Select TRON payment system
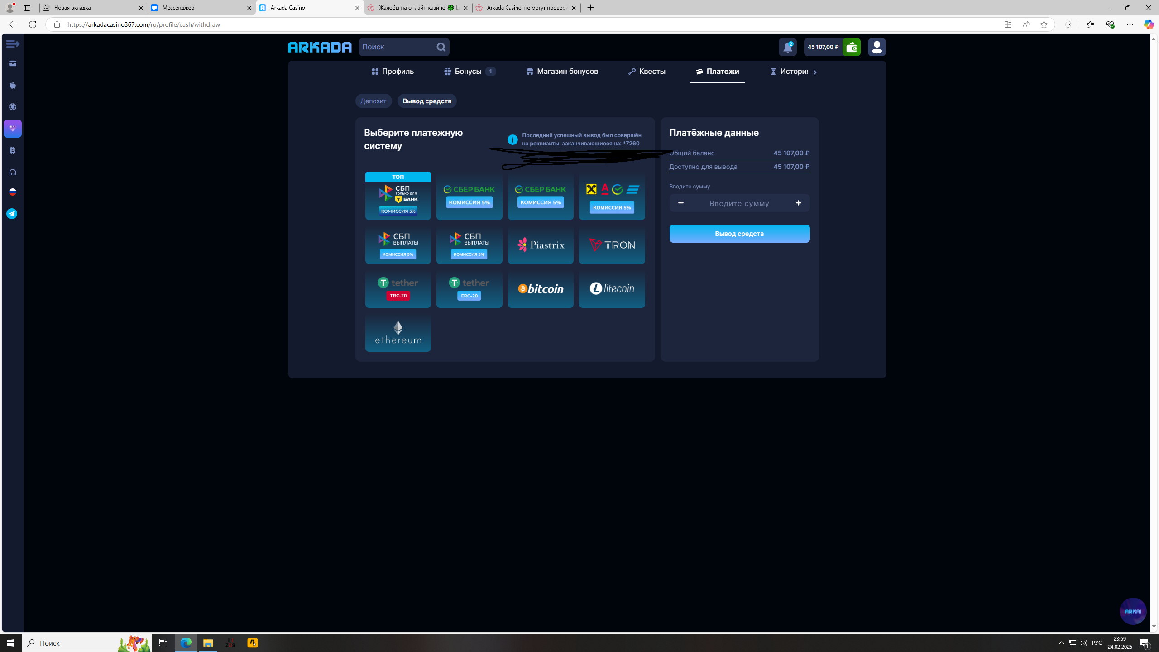The height and width of the screenshot is (652, 1159). pos(612,245)
